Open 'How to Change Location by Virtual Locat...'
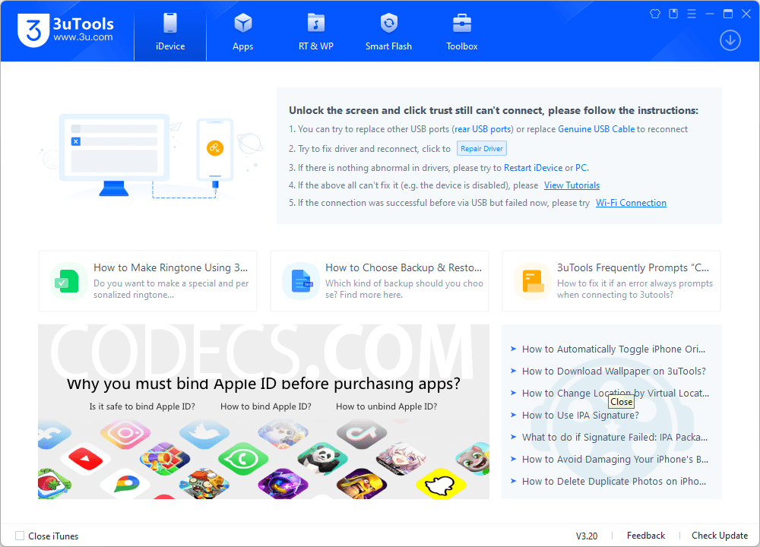This screenshot has height=547, width=760. click(613, 393)
